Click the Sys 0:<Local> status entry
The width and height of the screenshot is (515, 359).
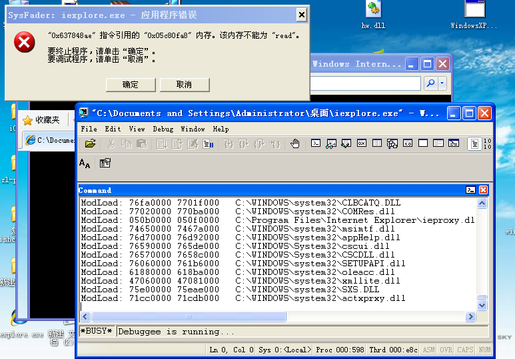click(284, 350)
